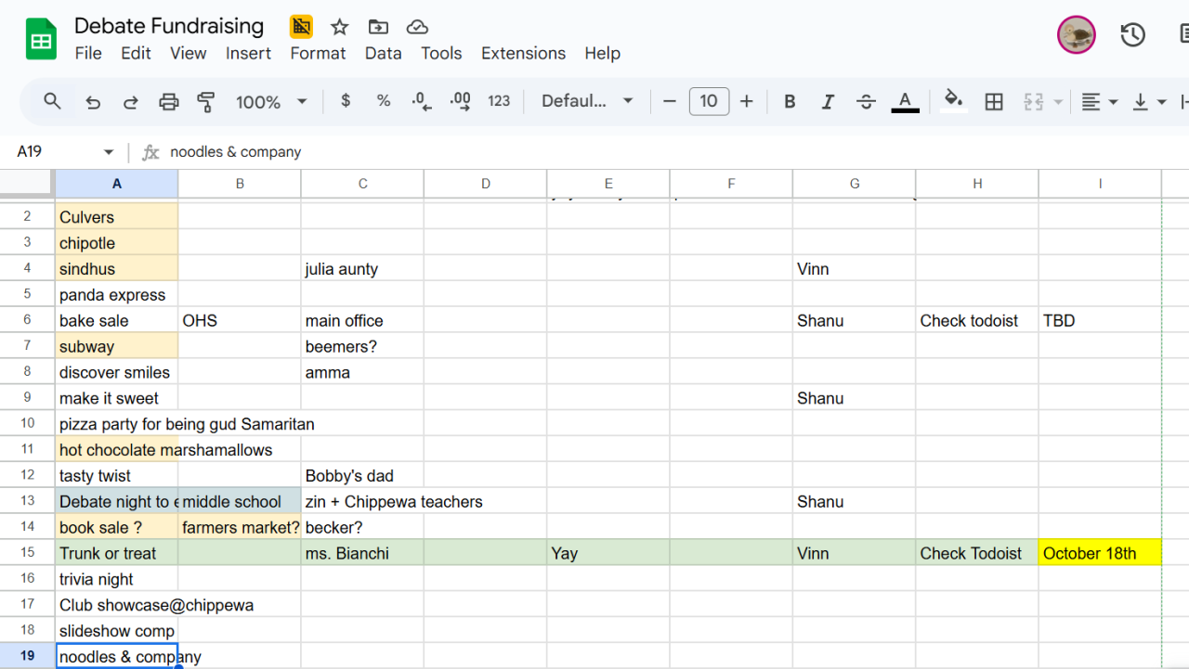Decrease the font size
This screenshot has height=669, width=1189.
coord(670,101)
